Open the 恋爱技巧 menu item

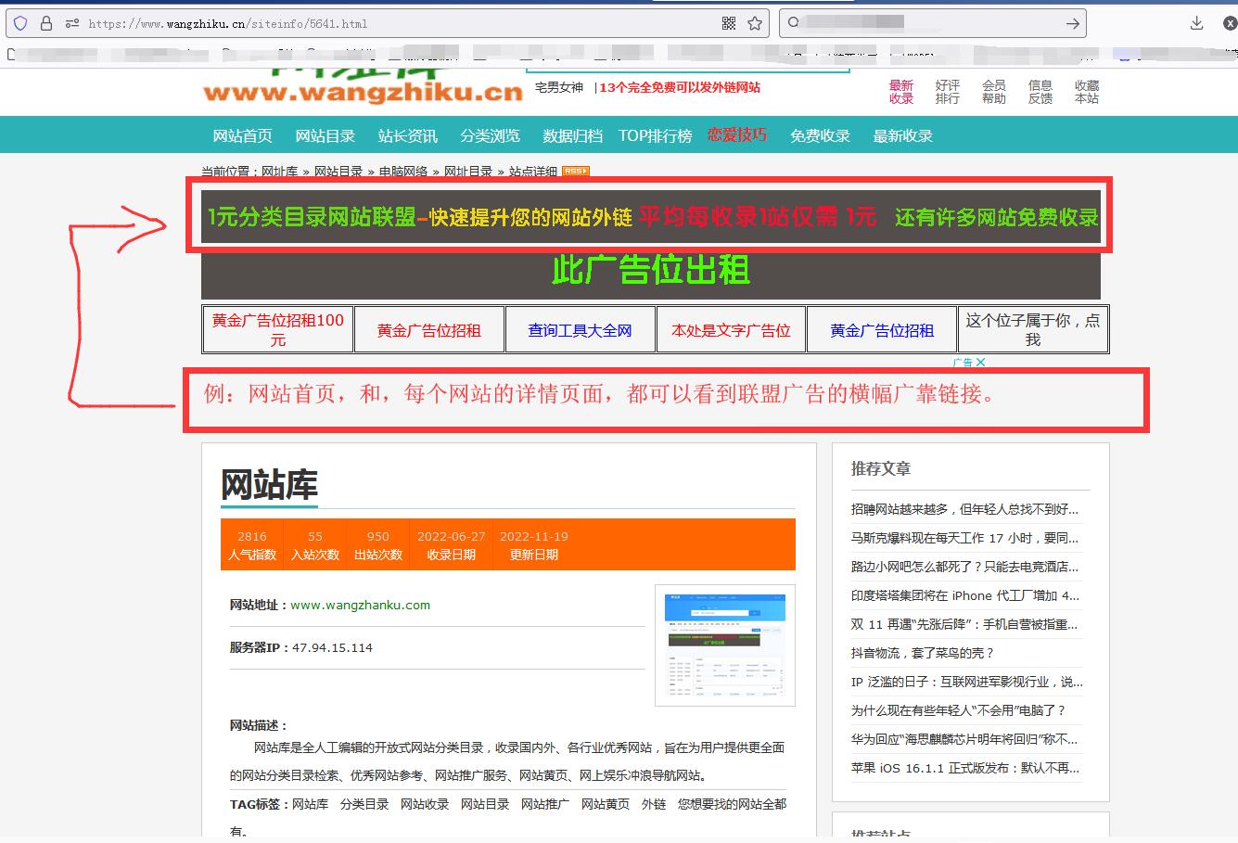coord(736,134)
